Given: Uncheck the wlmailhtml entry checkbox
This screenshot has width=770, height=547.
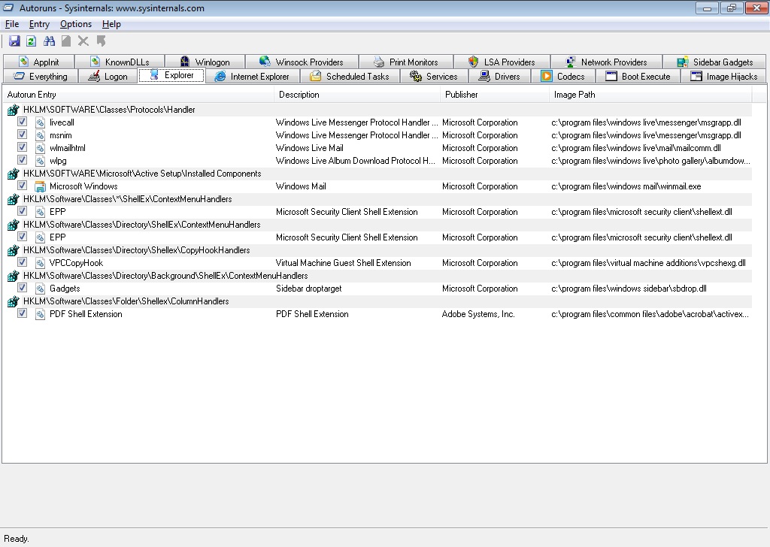Looking at the screenshot, I should tap(22, 147).
